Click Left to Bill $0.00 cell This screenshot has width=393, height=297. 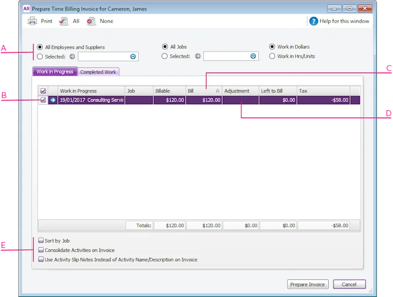point(278,100)
